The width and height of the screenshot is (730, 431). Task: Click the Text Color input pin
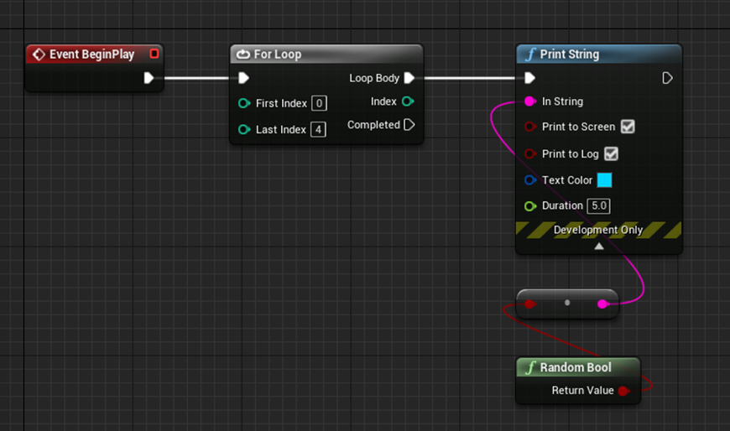pos(529,180)
